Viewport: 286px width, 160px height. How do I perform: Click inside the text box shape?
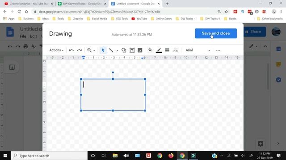(113, 95)
